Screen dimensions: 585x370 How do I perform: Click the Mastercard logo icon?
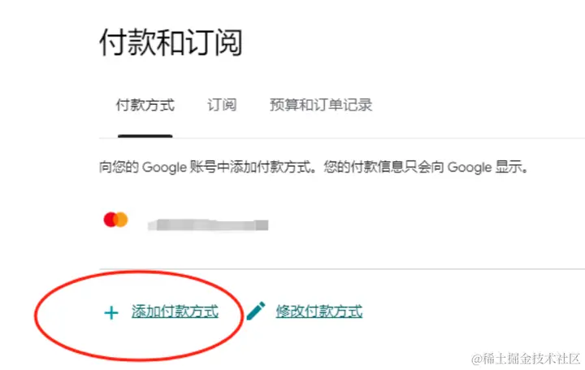(x=115, y=220)
